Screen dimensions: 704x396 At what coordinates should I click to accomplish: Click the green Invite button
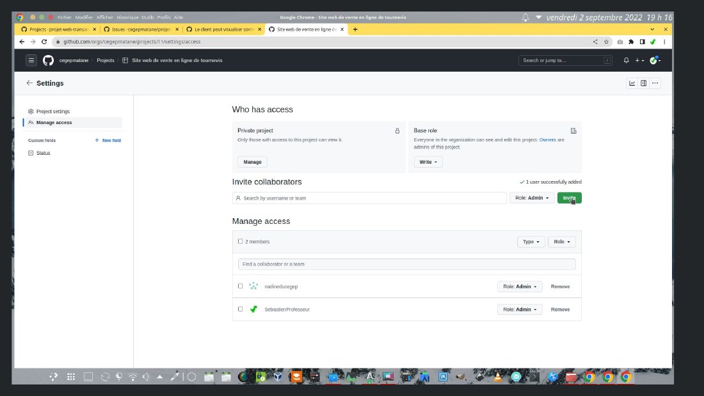point(570,198)
